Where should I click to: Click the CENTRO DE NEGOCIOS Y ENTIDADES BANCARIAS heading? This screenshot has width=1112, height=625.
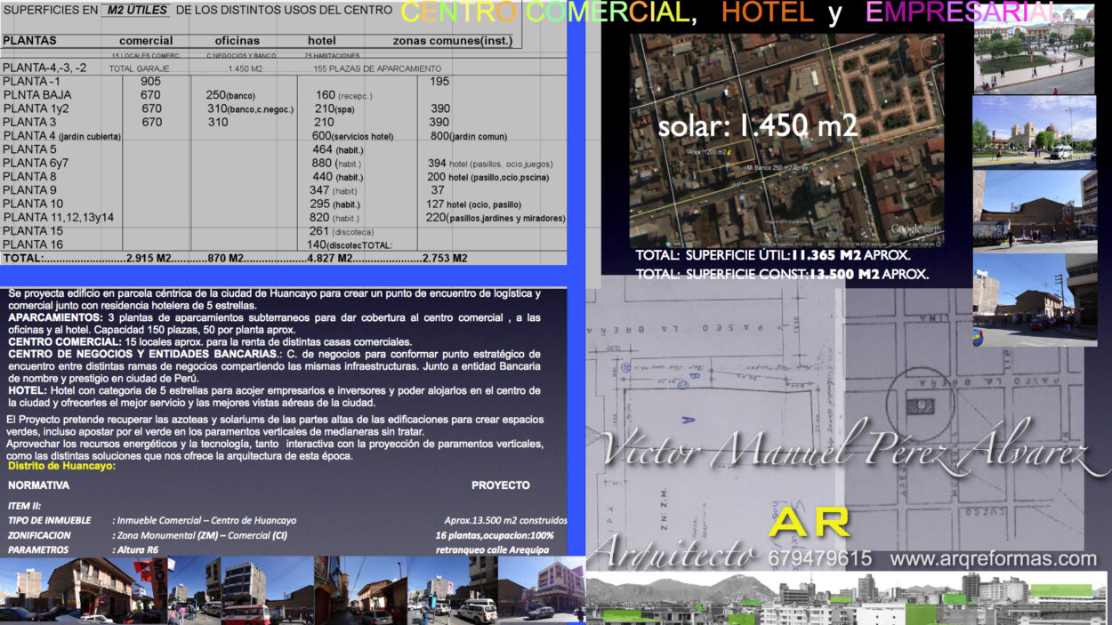pyautogui.click(x=144, y=354)
